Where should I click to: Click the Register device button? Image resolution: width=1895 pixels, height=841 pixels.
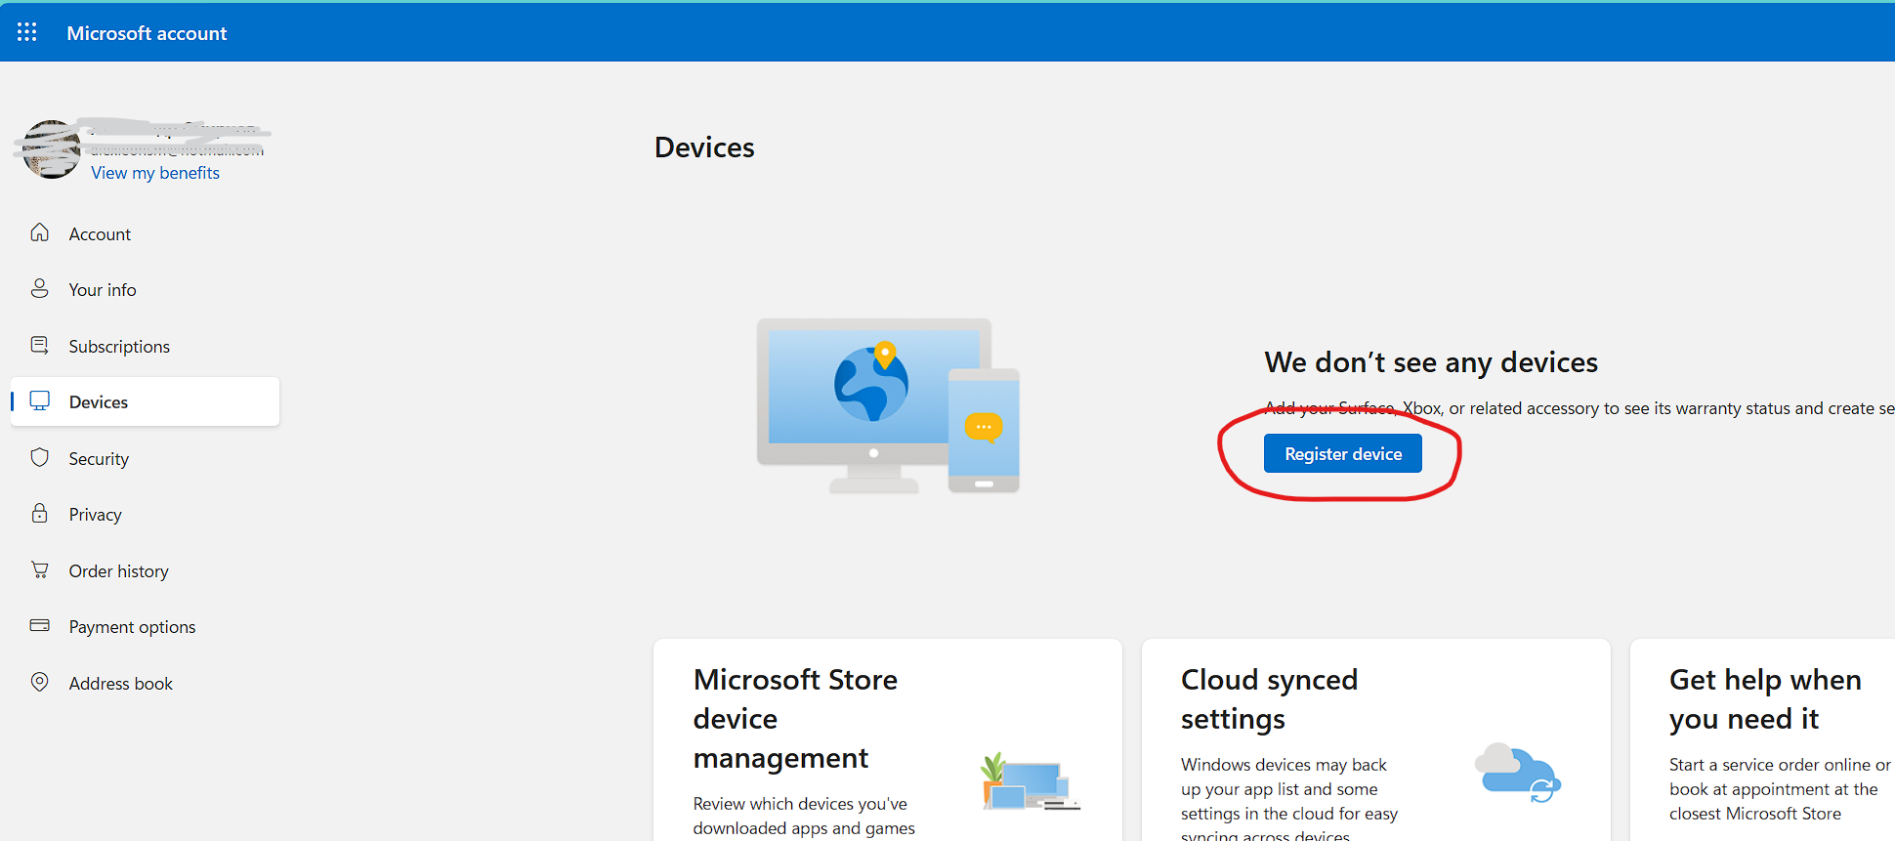click(x=1343, y=453)
